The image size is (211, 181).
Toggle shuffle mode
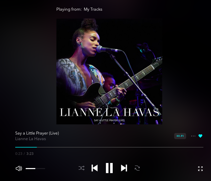click(x=82, y=168)
